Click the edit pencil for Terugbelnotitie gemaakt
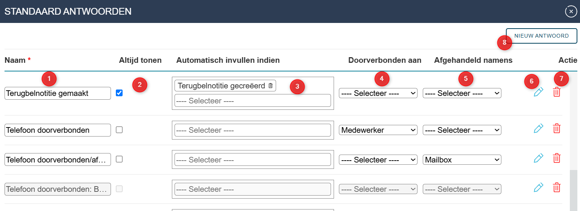Viewport: 580px width, 211px height. tap(538, 92)
